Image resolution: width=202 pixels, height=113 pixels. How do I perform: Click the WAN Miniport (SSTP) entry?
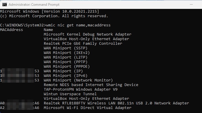pyautogui.click(x=66, y=48)
